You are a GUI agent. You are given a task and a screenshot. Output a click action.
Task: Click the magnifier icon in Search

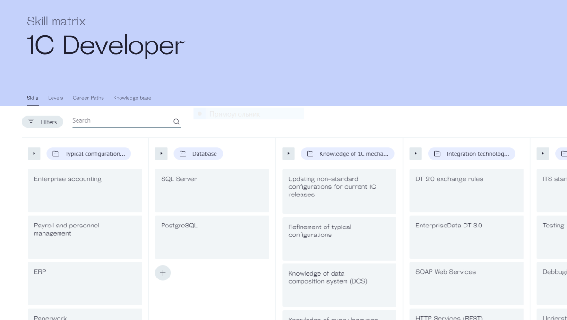[176, 121]
